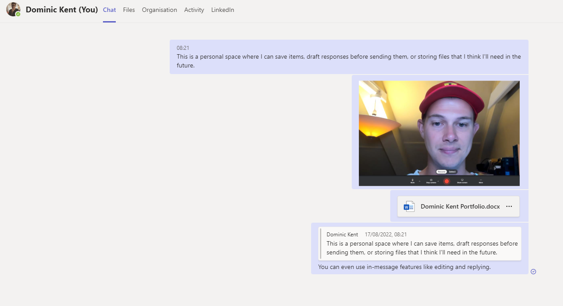Open the camera selection dropdown arrow
Viewport: 563px width, 306px height.
(438, 181)
